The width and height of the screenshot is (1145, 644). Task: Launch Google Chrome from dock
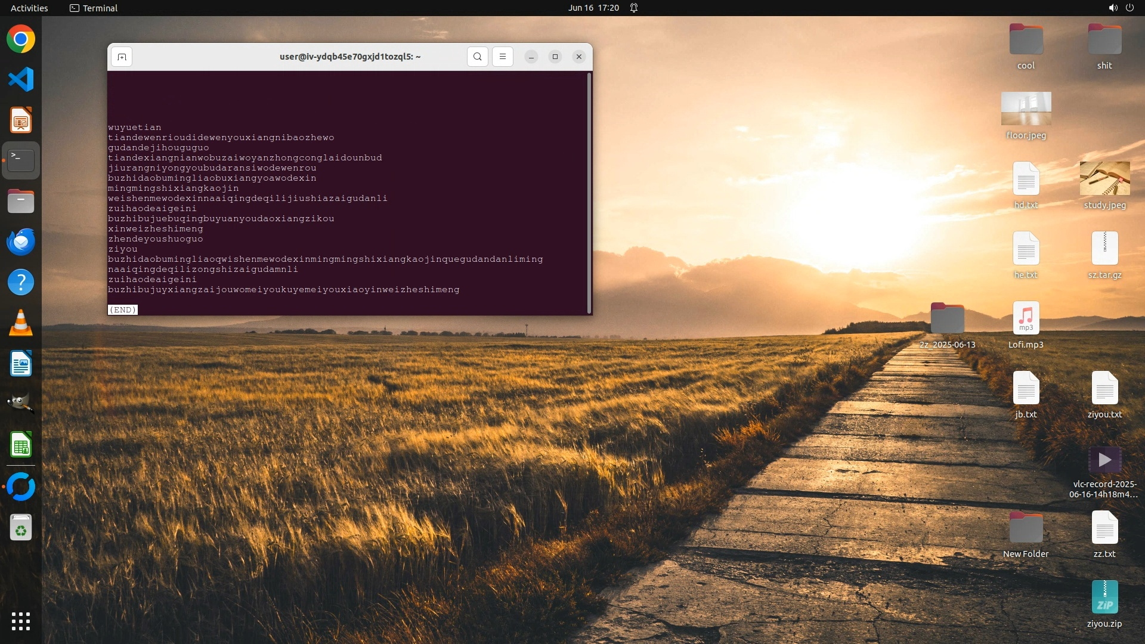(x=21, y=39)
